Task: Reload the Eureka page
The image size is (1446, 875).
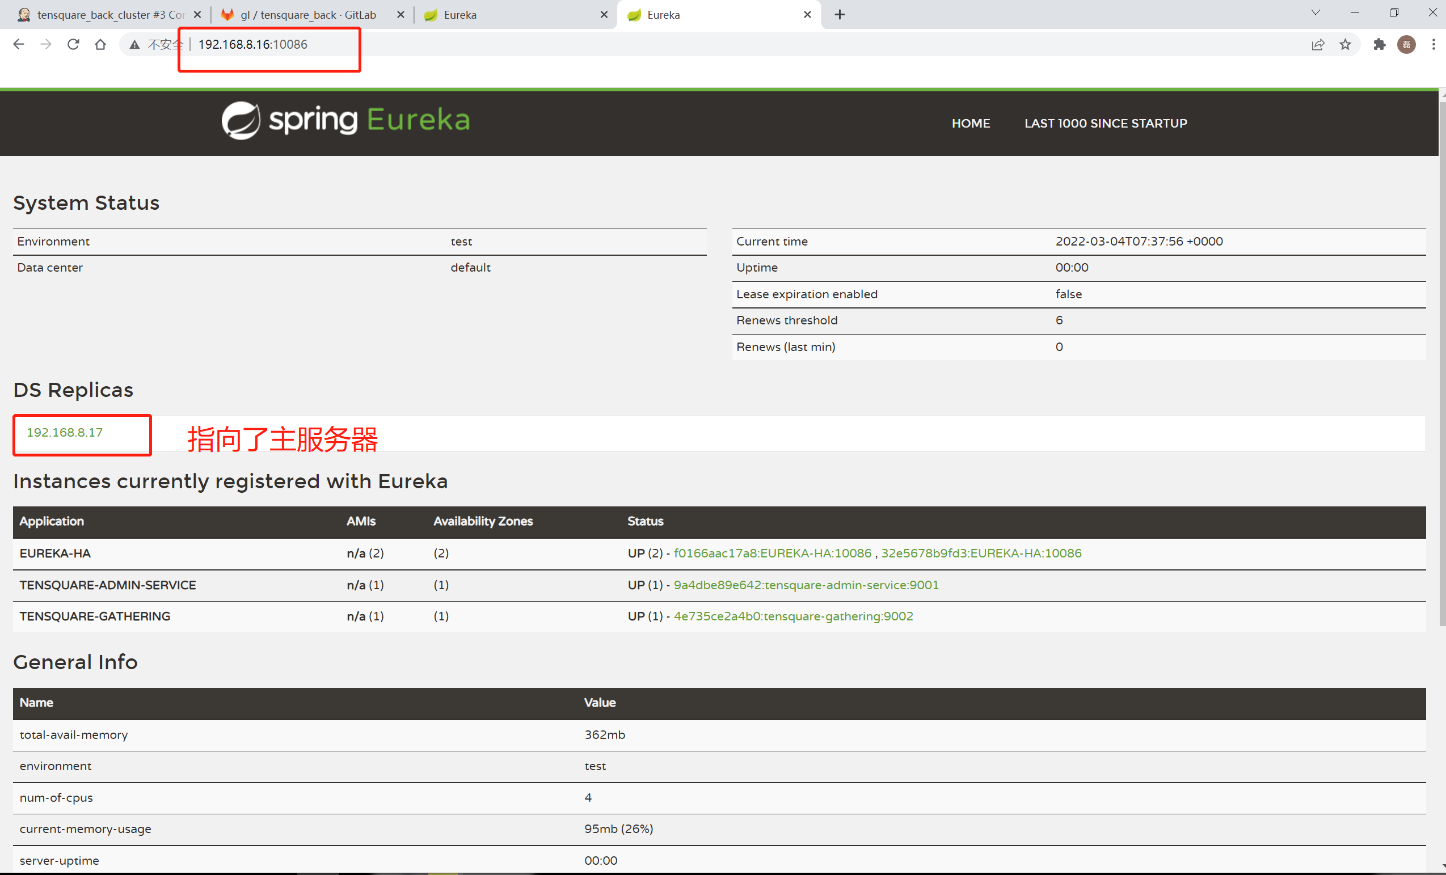Action: click(73, 45)
